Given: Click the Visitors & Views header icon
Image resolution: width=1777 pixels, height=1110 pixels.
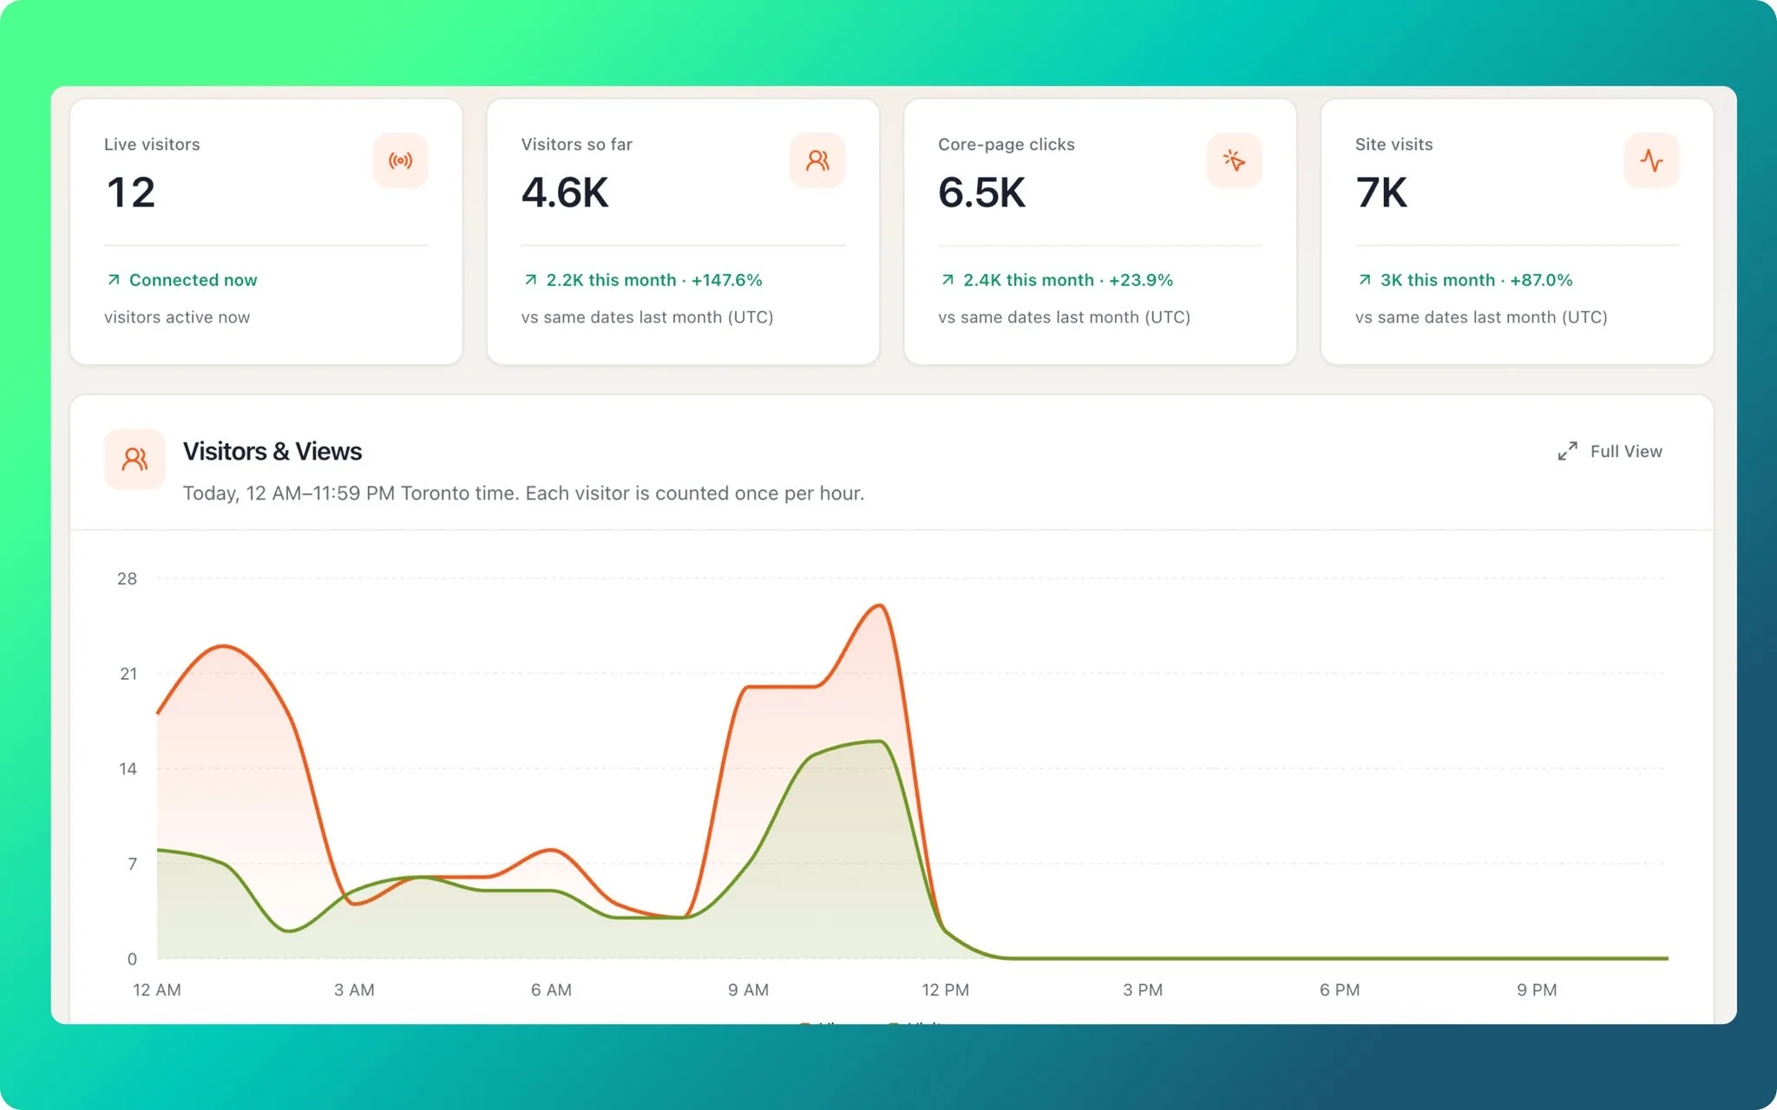Looking at the screenshot, I should tap(134, 459).
